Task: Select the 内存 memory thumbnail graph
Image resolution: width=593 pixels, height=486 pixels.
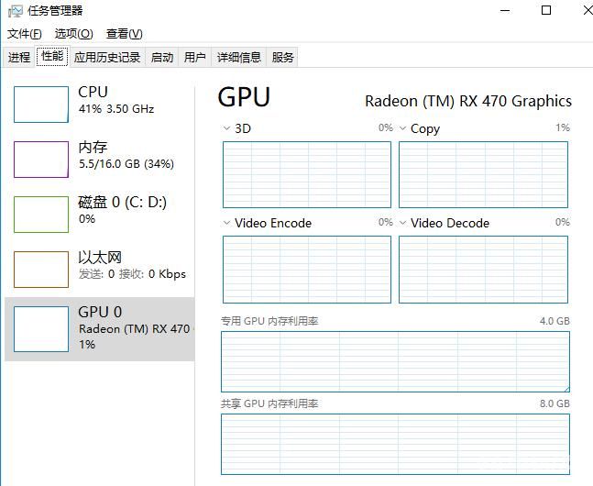Action: (x=41, y=160)
